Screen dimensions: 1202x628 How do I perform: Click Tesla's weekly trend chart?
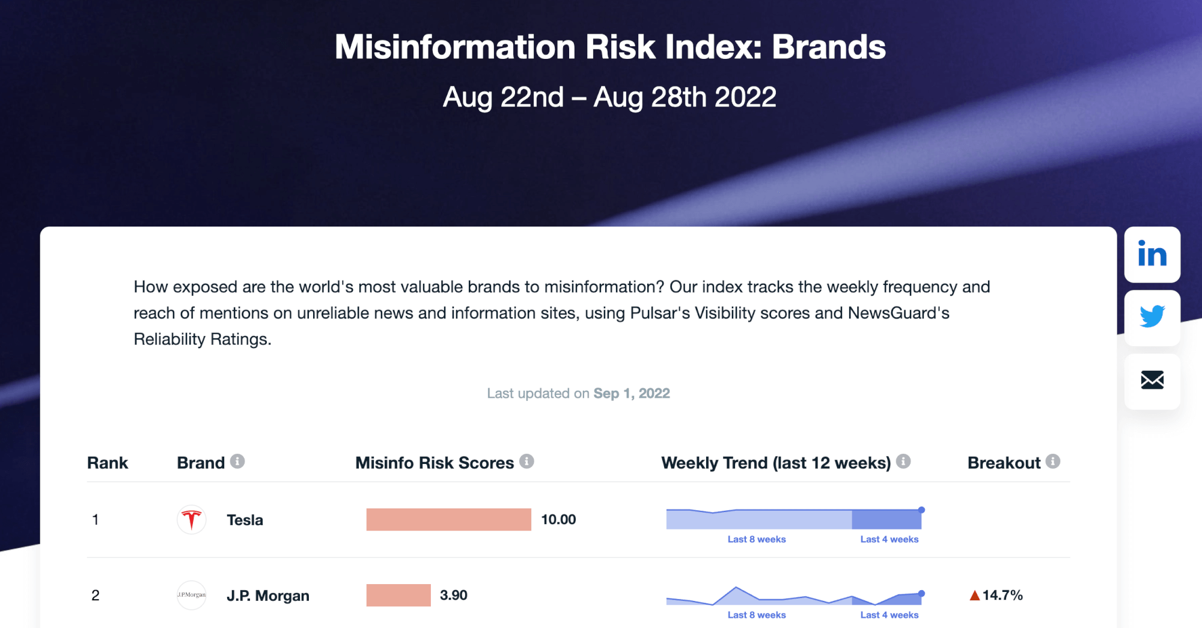pos(793,520)
